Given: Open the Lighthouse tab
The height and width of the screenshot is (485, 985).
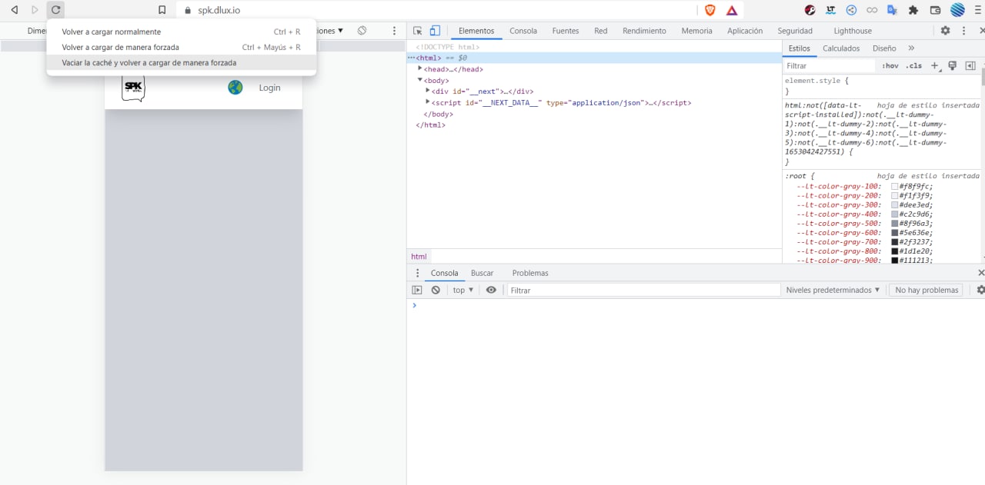Looking at the screenshot, I should [853, 31].
